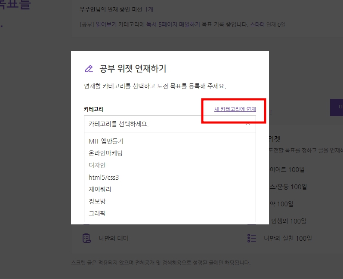Screen dimensions: 343x279
Task: Open the '독서 5페이지 매일하기' goal link
Action: click(x=173, y=25)
